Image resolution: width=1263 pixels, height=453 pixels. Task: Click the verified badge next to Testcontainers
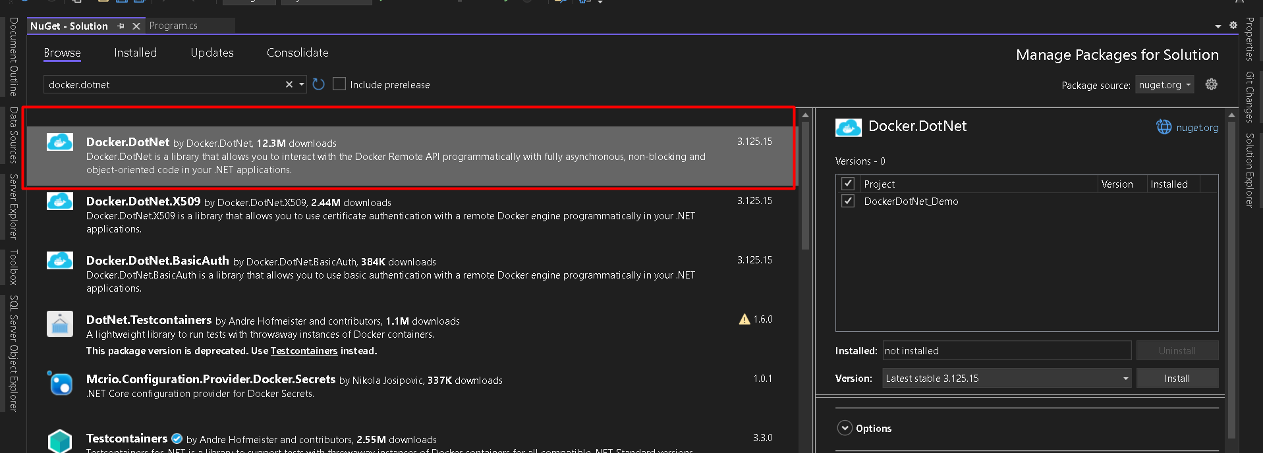click(x=177, y=439)
